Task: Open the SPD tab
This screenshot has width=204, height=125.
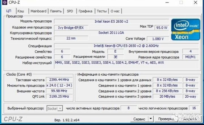Action: pyautogui.click(x=70, y=11)
